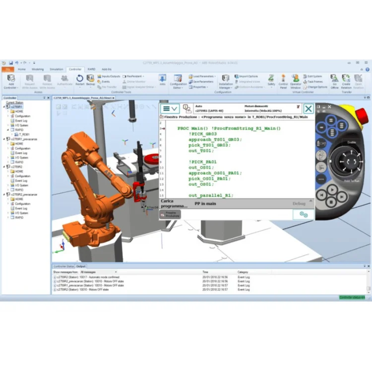Open the FlexPendant operator messages icon
The height and width of the screenshot is (372, 372).
pos(187,109)
